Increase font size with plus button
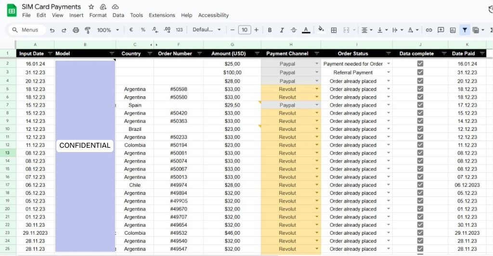The height and width of the screenshot is (256, 493). (x=257, y=30)
